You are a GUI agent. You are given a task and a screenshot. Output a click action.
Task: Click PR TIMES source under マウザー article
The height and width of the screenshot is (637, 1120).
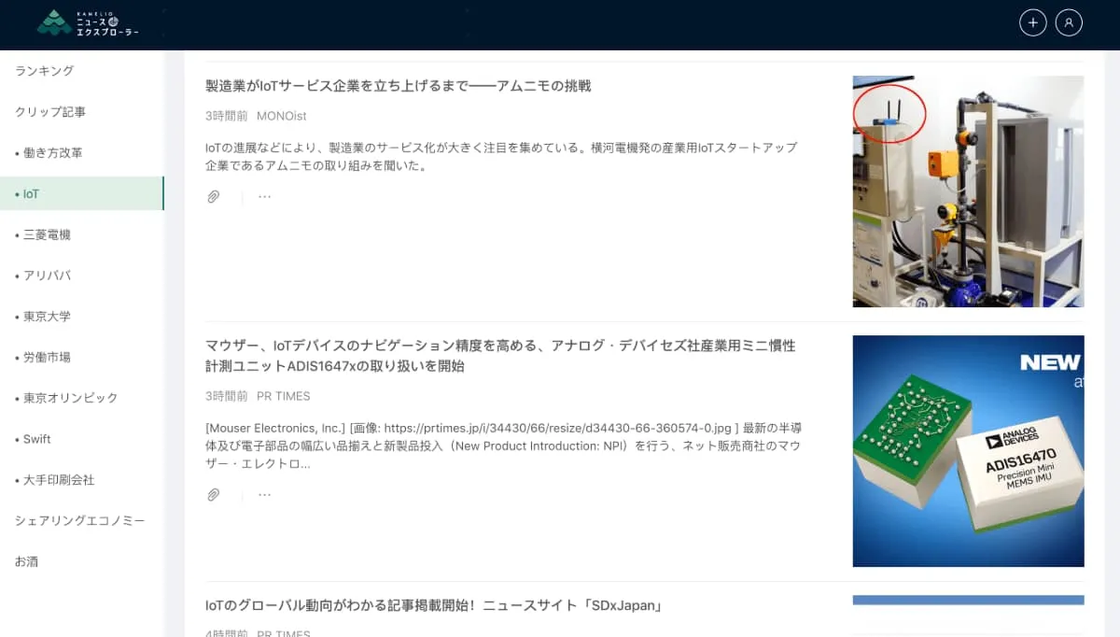tap(284, 396)
